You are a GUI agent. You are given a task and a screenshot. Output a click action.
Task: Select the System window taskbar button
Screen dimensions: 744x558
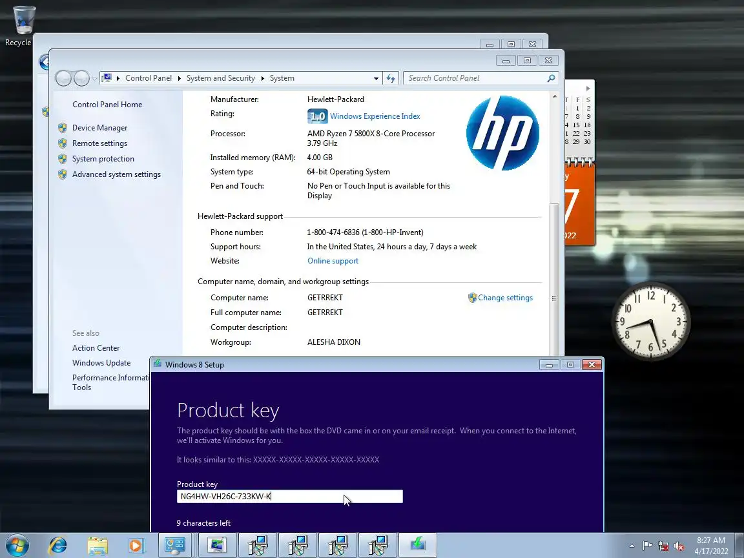click(216, 546)
